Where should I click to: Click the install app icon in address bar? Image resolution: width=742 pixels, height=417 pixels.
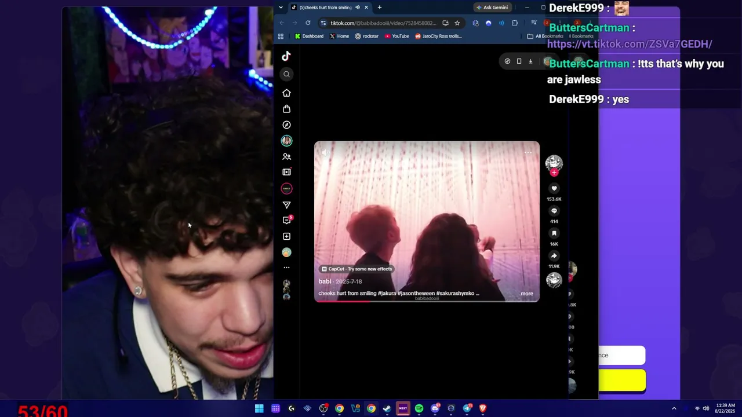point(445,23)
